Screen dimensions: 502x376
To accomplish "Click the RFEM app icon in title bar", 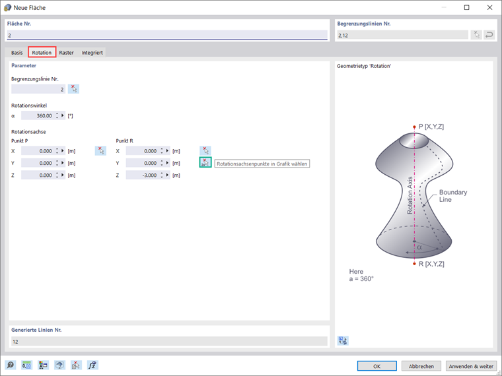I will pos(7,7).
